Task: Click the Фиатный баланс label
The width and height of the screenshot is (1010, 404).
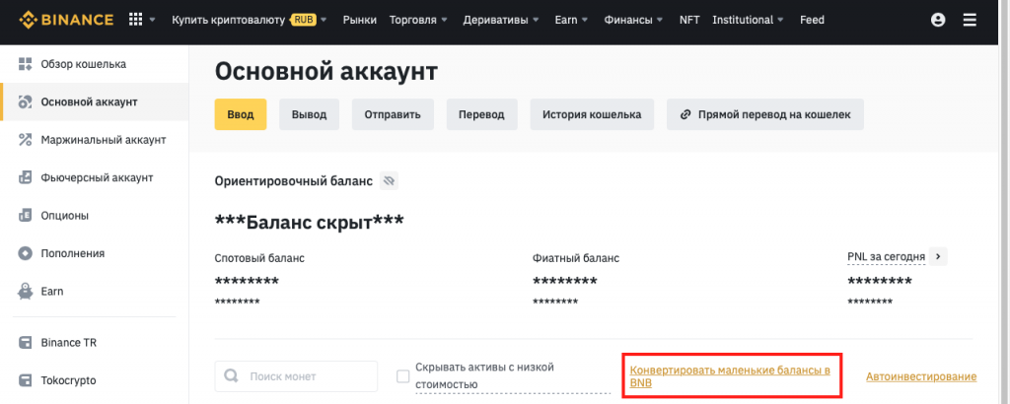Action: 576,258
